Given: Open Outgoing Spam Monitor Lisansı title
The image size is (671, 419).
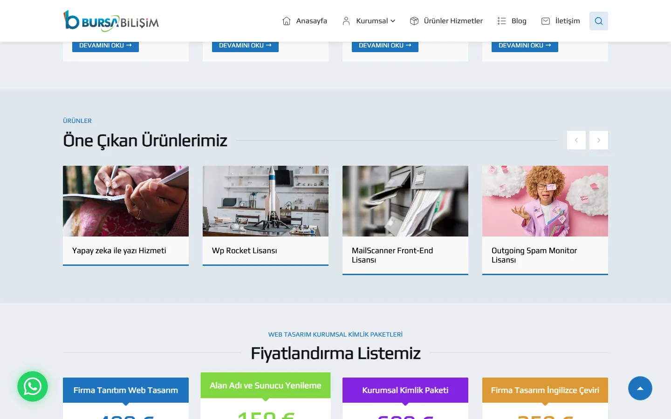Looking at the screenshot, I should click(534, 255).
